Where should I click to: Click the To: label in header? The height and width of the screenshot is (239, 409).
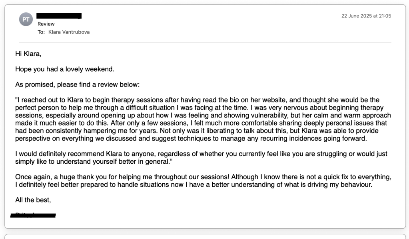[41, 32]
